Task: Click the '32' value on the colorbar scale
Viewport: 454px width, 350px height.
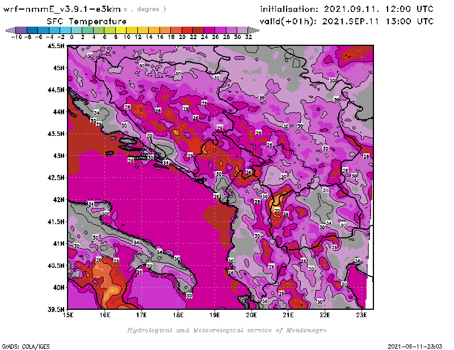Action: [x=249, y=37]
